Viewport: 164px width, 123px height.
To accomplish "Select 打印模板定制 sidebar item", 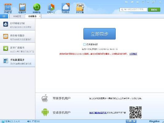I will click(18, 24).
